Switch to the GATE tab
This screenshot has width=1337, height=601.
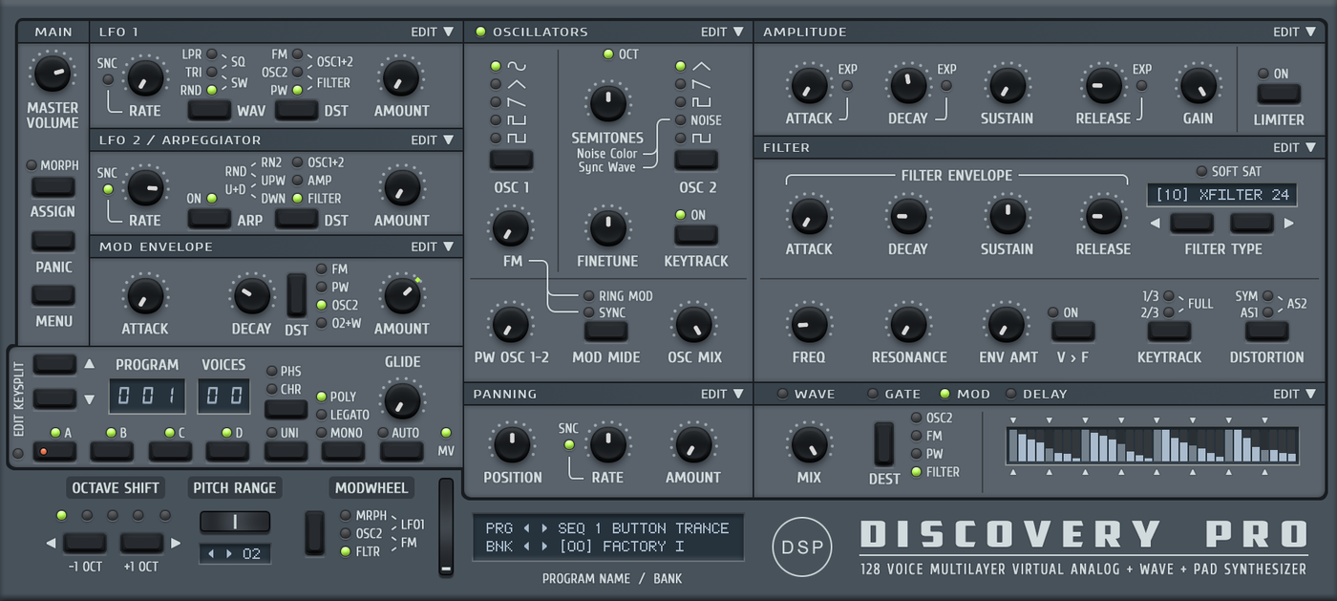point(894,394)
